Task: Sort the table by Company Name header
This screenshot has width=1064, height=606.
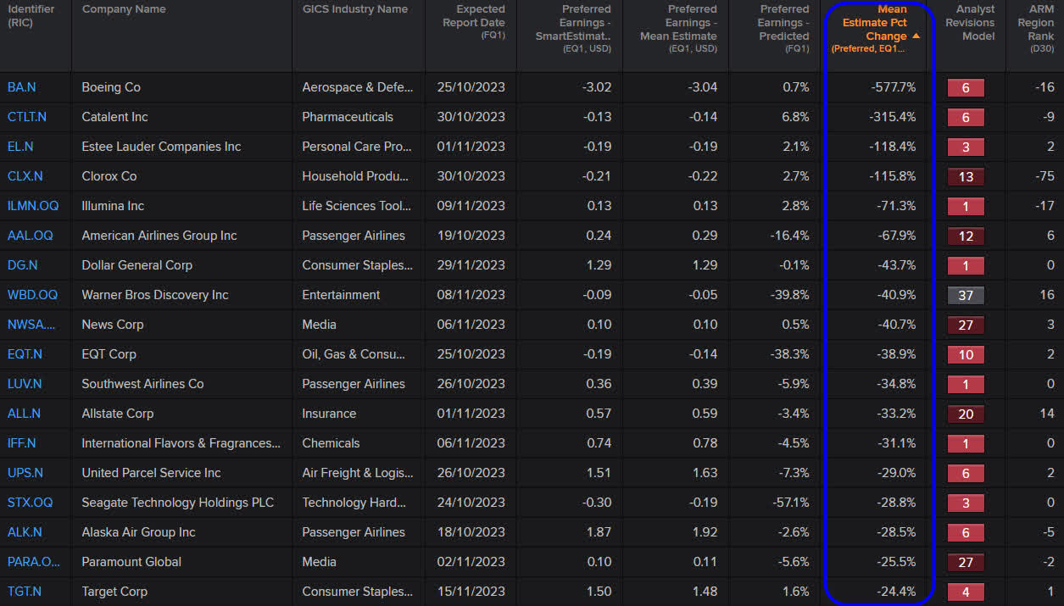Action: point(124,9)
